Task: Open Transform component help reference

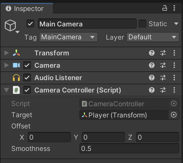Action: [152, 53]
